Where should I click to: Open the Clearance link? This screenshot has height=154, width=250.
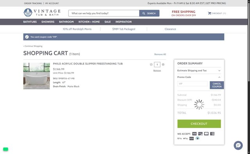170,29
